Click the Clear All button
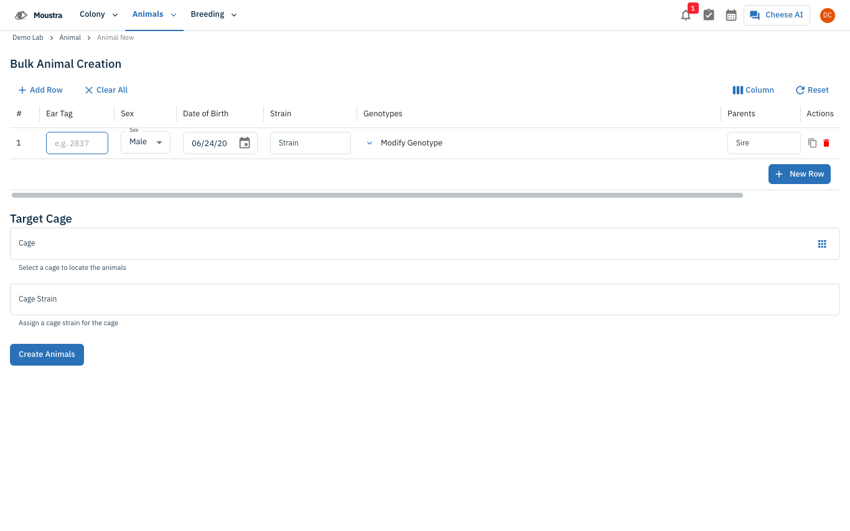Viewport: 850px width, 531px height. coord(106,90)
